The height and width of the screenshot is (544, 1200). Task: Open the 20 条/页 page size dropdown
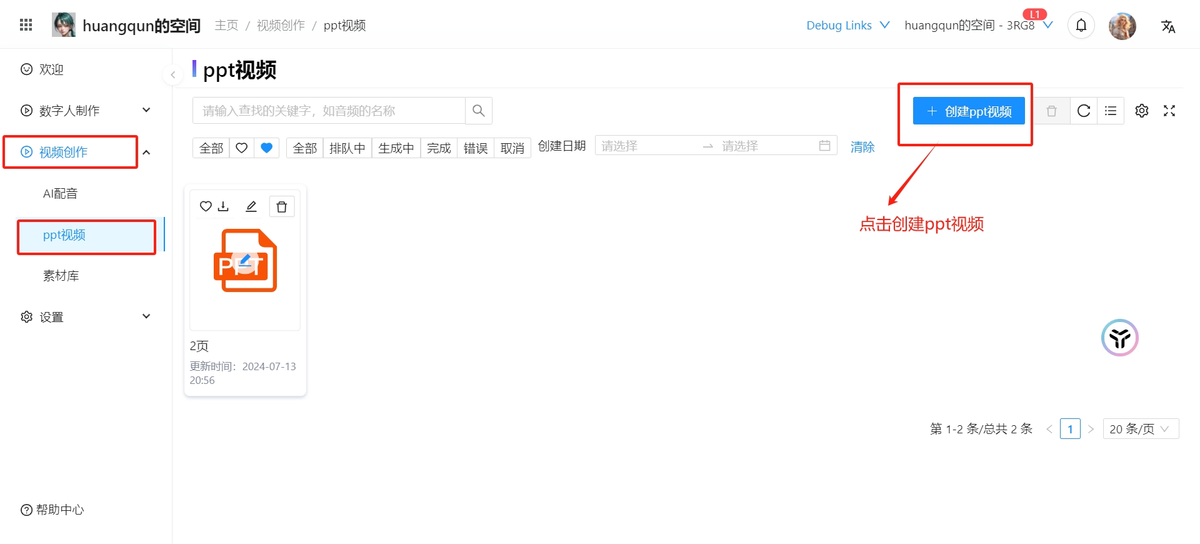click(x=1140, y=429)
